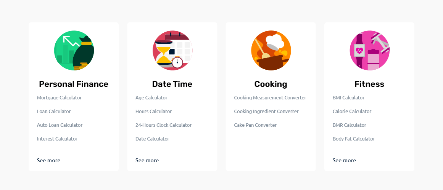Open the Loan Calculator link
This screenshot has height=190, width=443.
tap(54, 112)
